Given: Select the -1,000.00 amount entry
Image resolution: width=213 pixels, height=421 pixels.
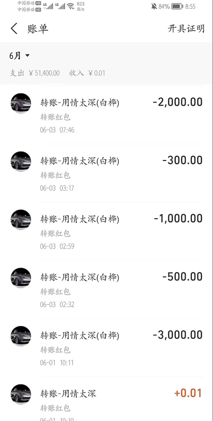Looking at the screenshot, I should coord(178,219).
